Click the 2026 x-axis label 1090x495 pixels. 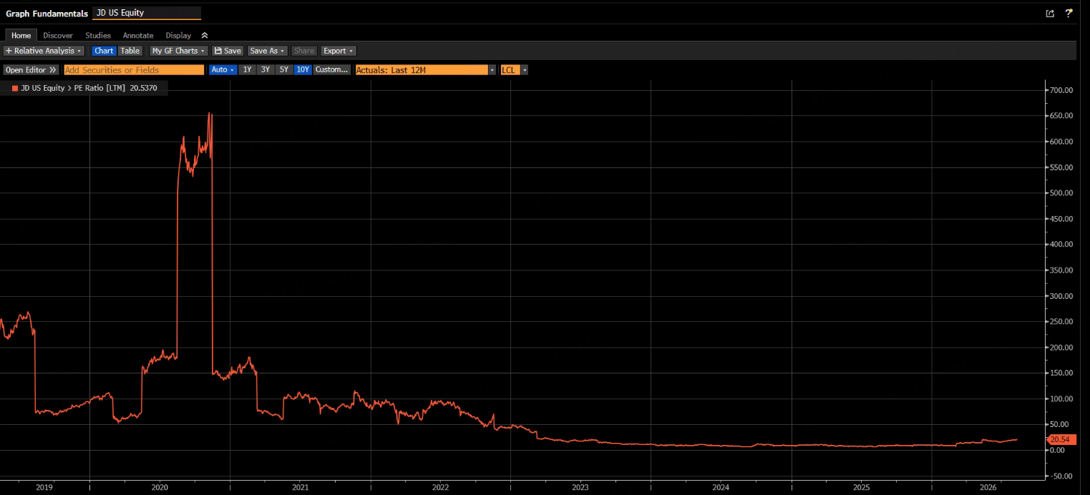point(988,487)
